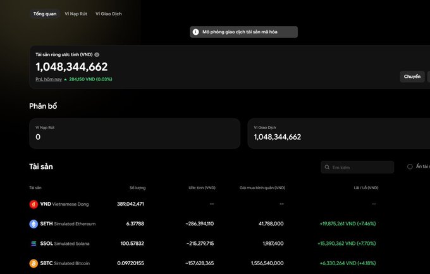
Task: Select the 'Tài sản' column header
Action: click(x=35, y=188)
